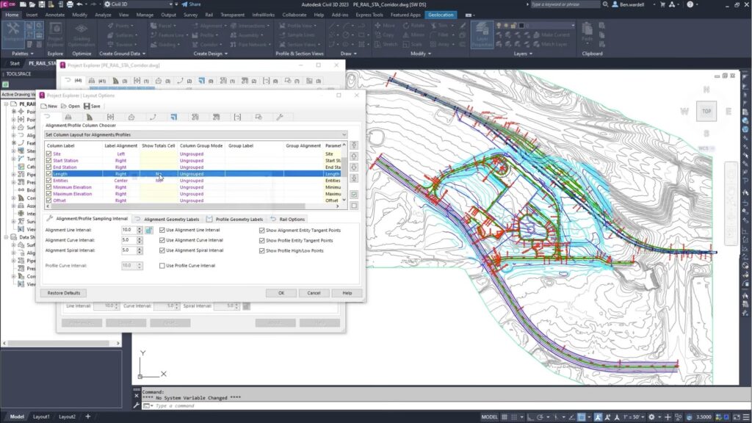Screen dimensions: 752x423
Task: Click Open in Layout Options toolbar
Action: coord(70,106)
